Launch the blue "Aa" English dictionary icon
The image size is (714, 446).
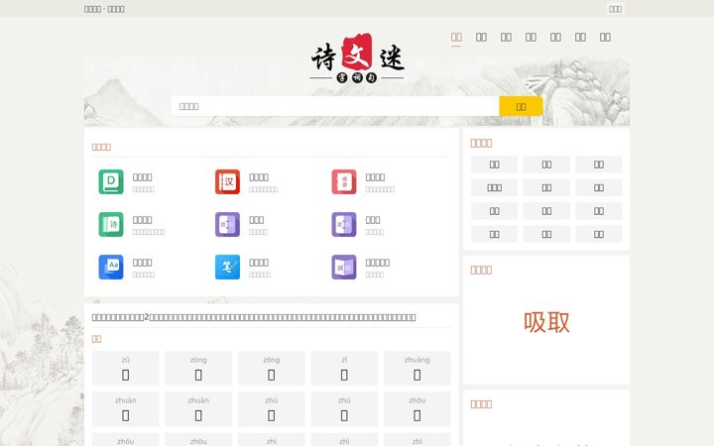click(x=111, y=267)
